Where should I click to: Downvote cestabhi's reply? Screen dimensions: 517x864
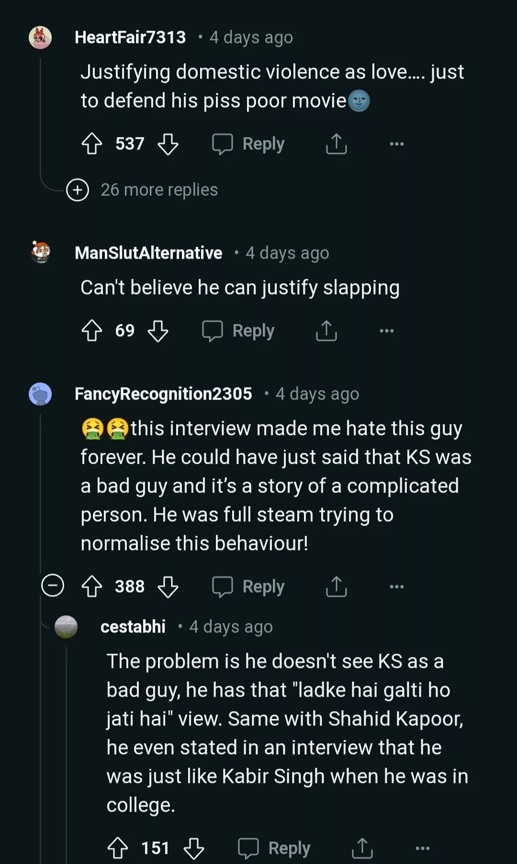click(194, 848)
